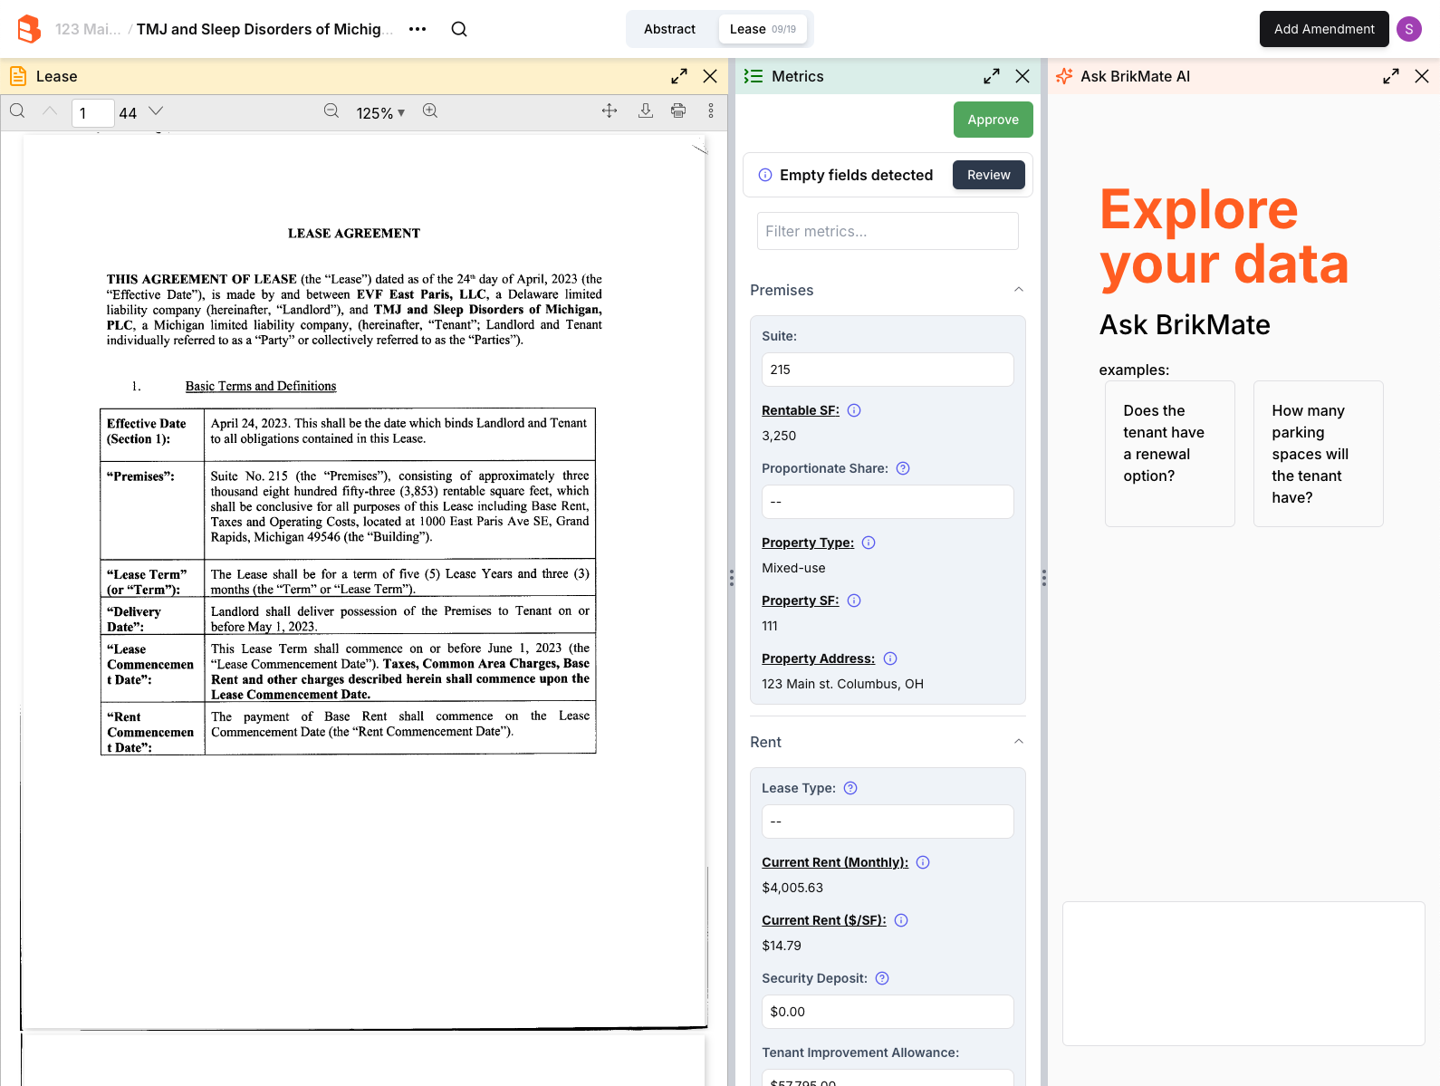Click the search magnifier in top header
This screenshot has height=1086, width=1440.
click(x=459, y=29)
